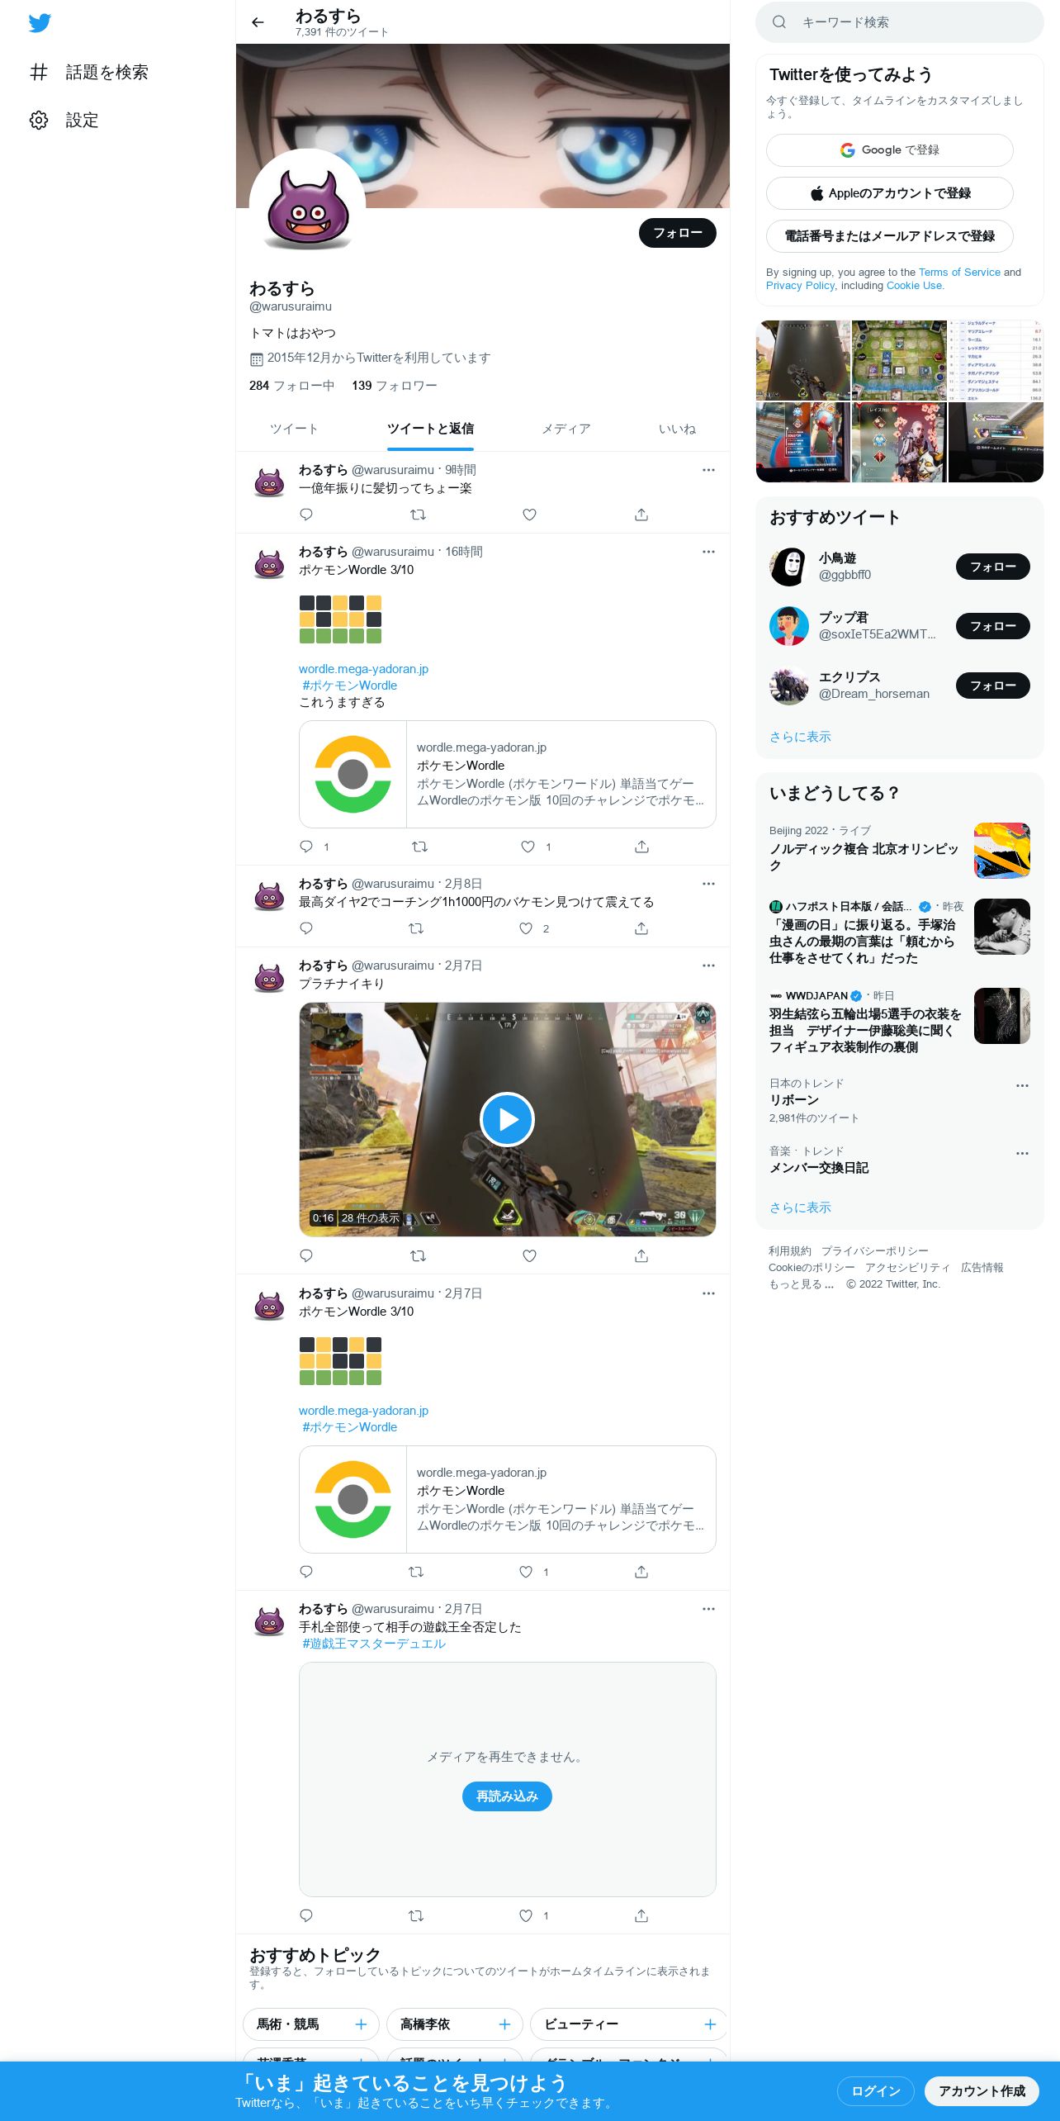Image resolution: width=1060 pixels, height=2121 pixels.
Task: Open more options on the 2月7日 ポケモンWordle tweet
Action: tap(708, 1293)
